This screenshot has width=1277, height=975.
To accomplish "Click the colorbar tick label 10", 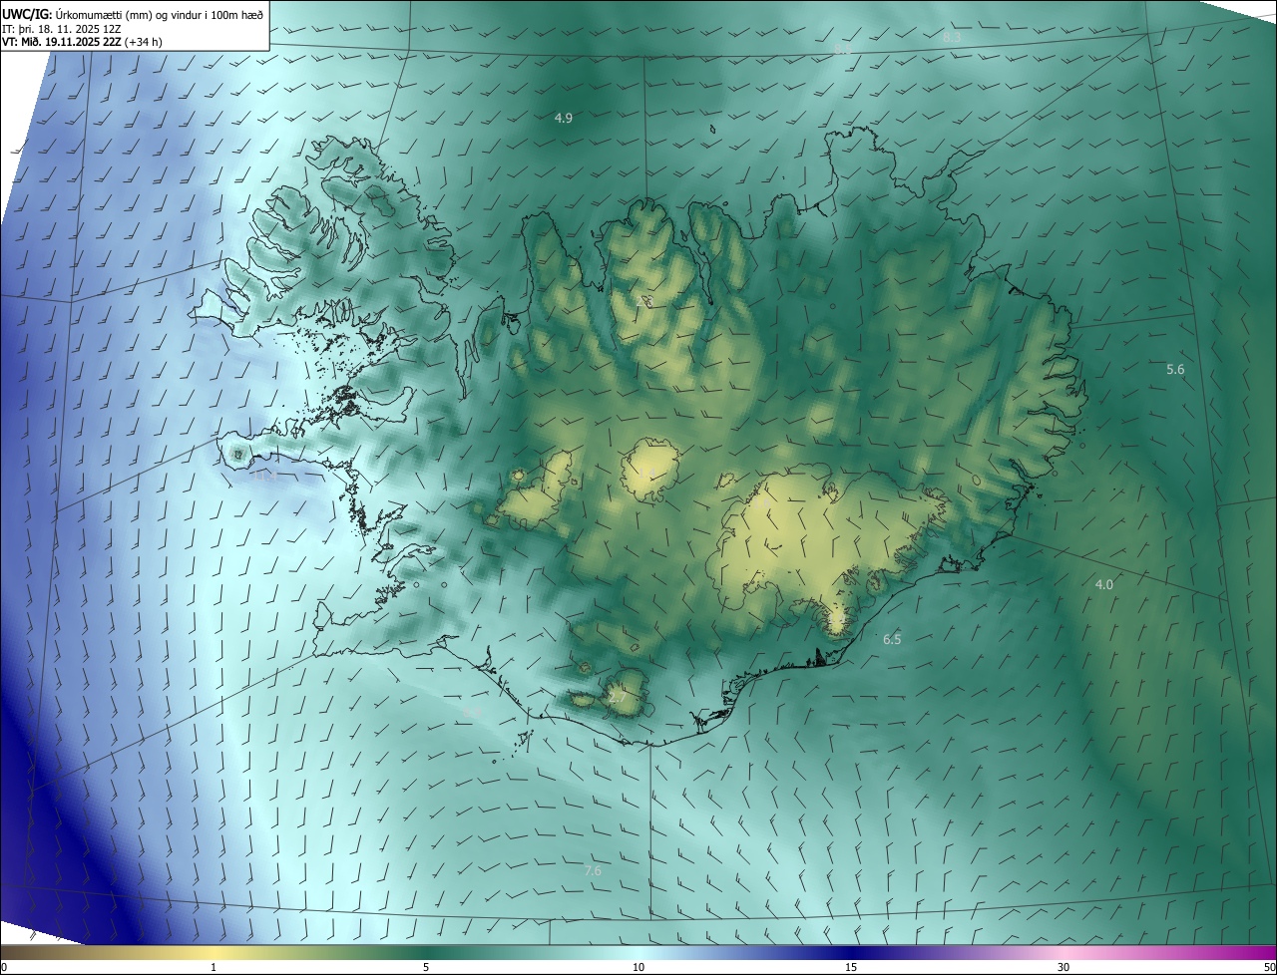I will tap(638, 967).
